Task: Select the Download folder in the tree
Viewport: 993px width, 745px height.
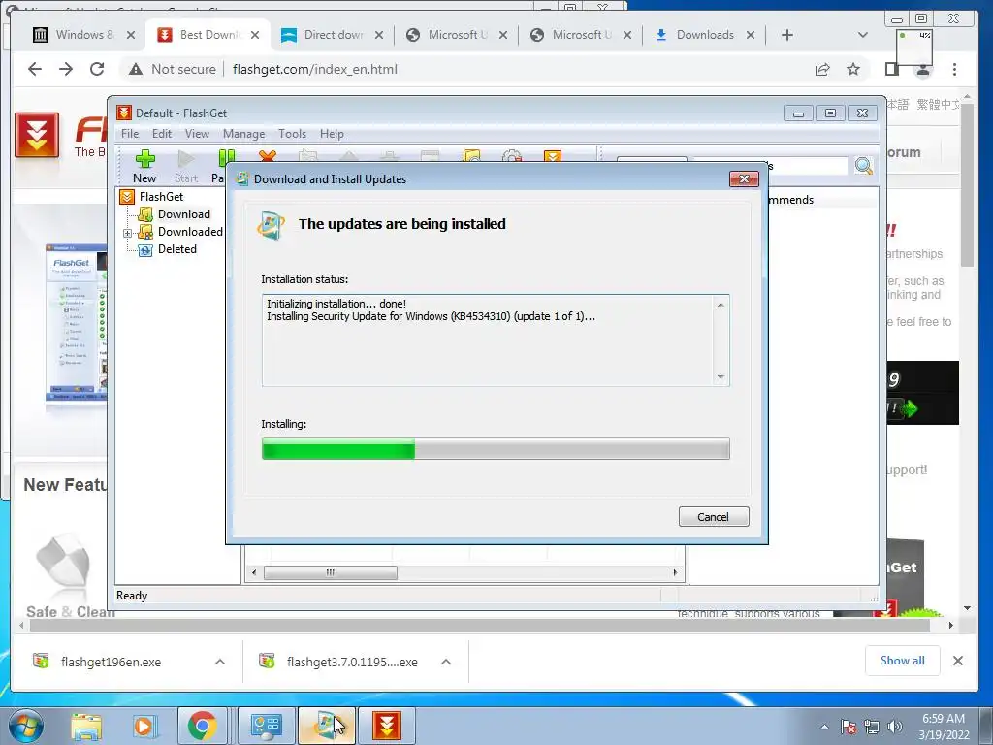Action: pyautogui.click(x=183, y=214)
